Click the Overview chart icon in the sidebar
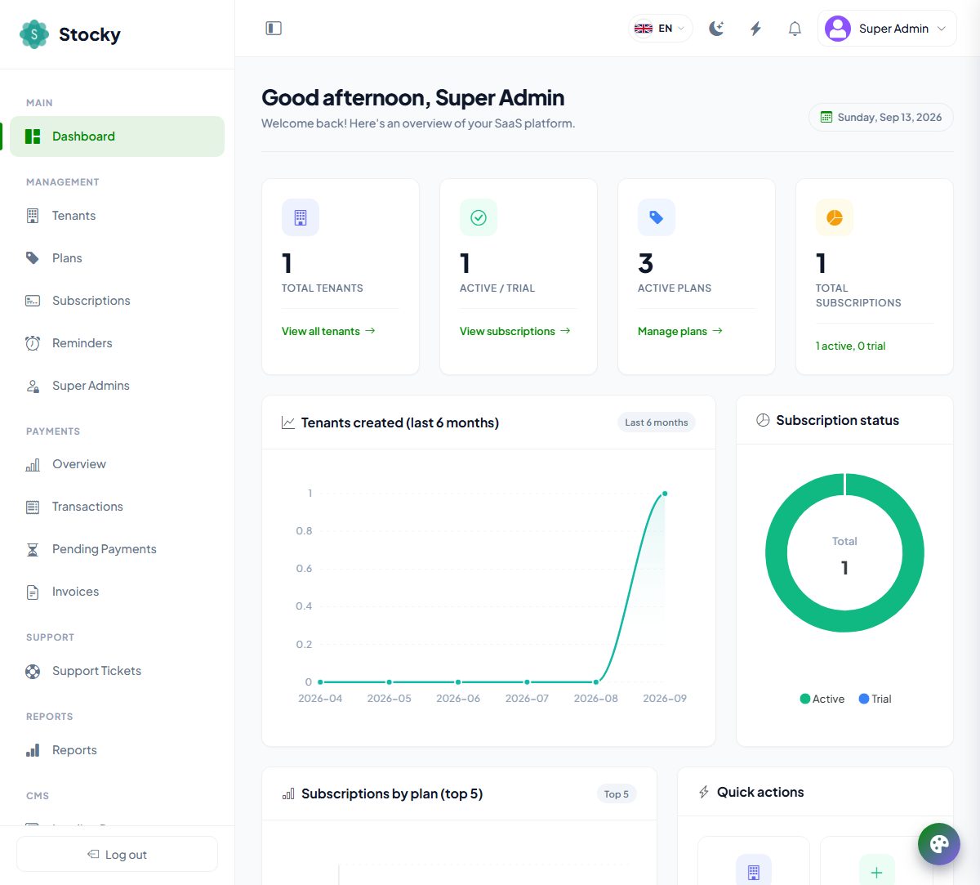This screenshot has height=885, width=980. (x=33, y=465)
